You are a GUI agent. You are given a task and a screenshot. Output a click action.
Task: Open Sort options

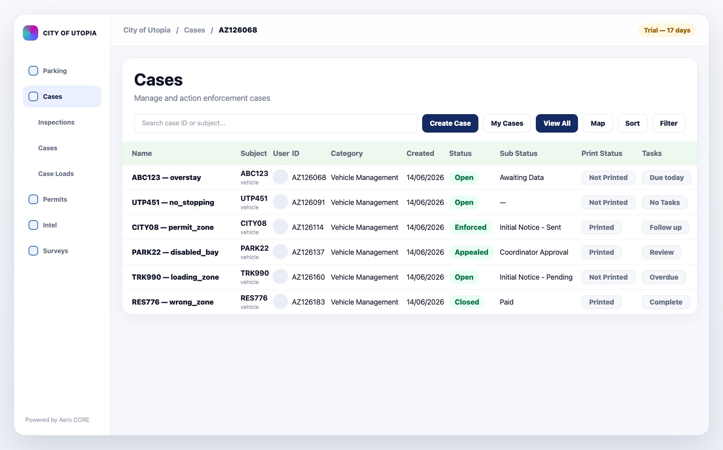(632, 123)
